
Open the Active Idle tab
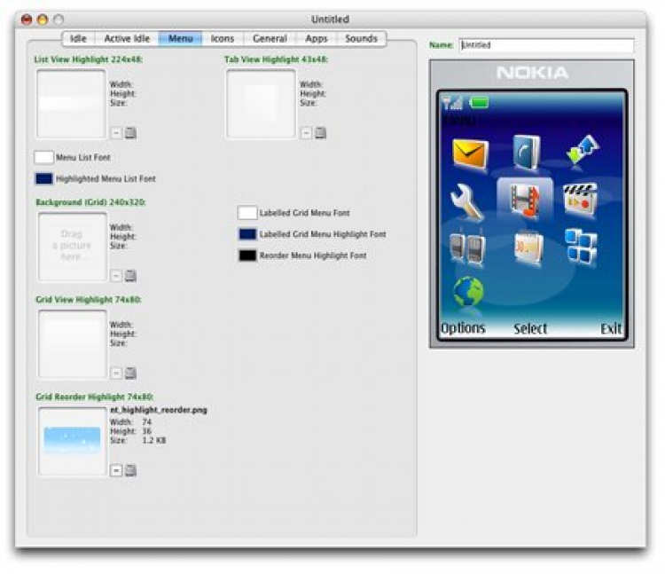pyautogui.click(x=127, y=39)
